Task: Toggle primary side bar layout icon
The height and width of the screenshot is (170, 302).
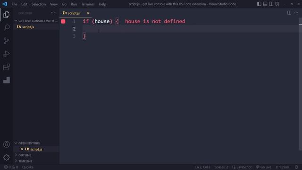Action: [x=259, y=4]
